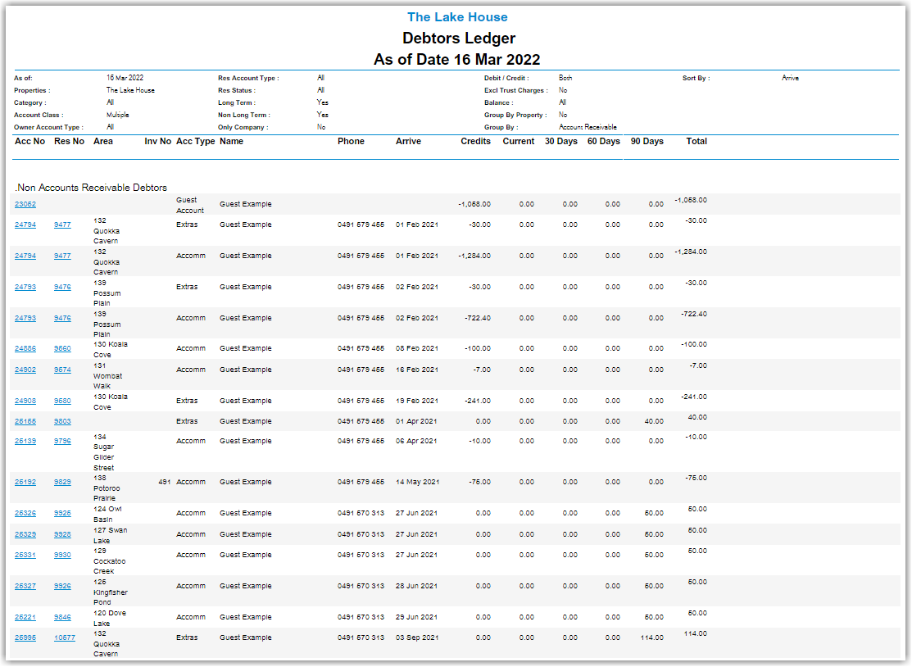Open account 24794 on the Extras row
This screenshot has width=912, height=667.
coord(25,225)
